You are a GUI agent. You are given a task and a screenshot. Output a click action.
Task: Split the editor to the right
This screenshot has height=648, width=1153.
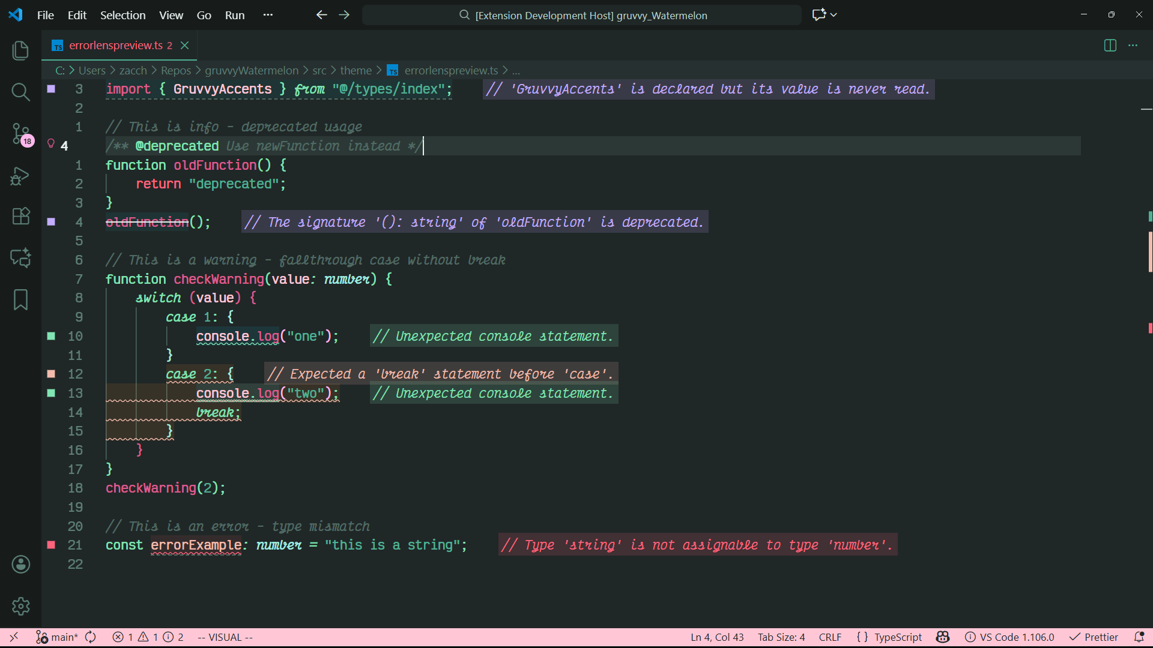coord(1110,46)
